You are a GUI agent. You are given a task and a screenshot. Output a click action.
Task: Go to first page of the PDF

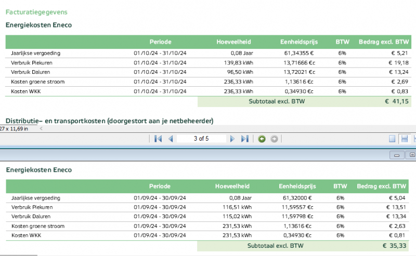(159, 139)
